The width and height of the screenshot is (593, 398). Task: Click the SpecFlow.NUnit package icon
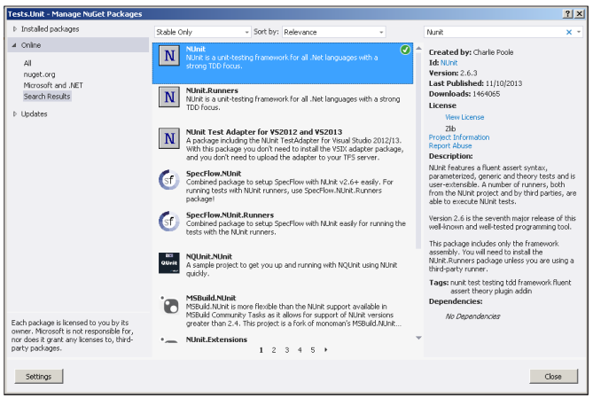click(x=169, y=180)
